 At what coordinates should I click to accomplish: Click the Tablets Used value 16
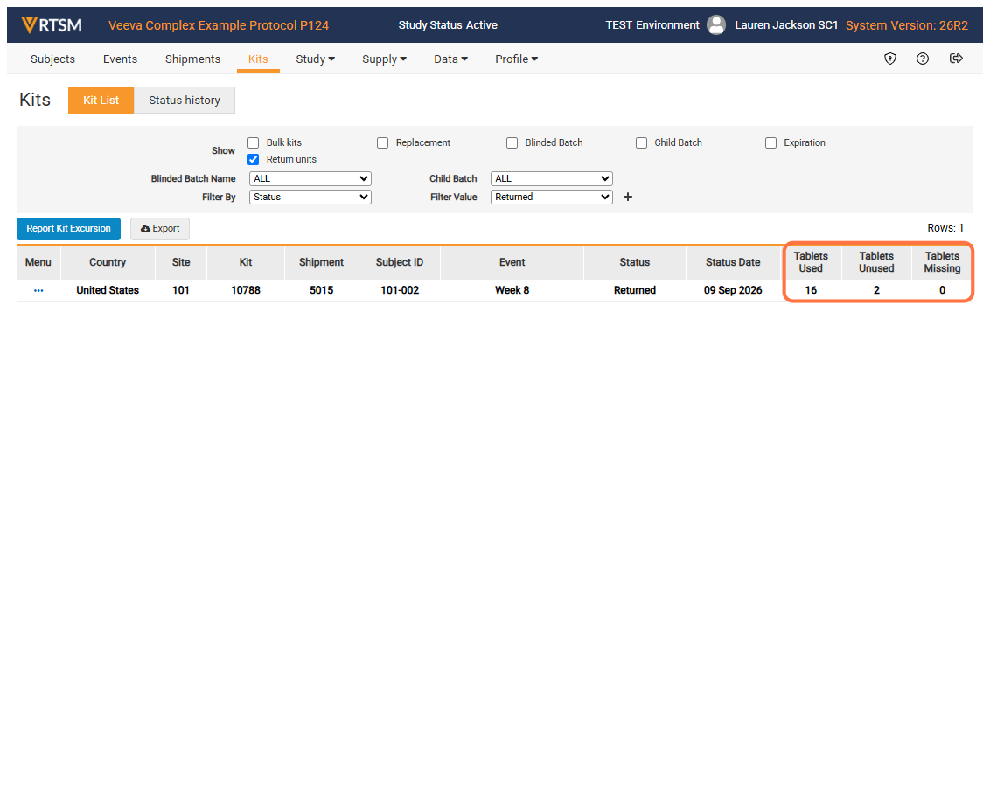tap(811, 290)
